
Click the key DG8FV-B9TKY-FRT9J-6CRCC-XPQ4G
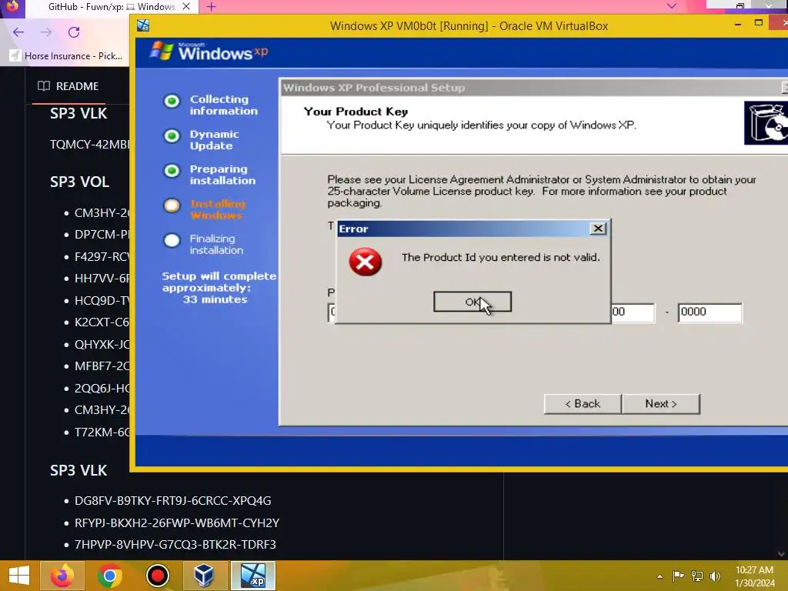point(173,500)
